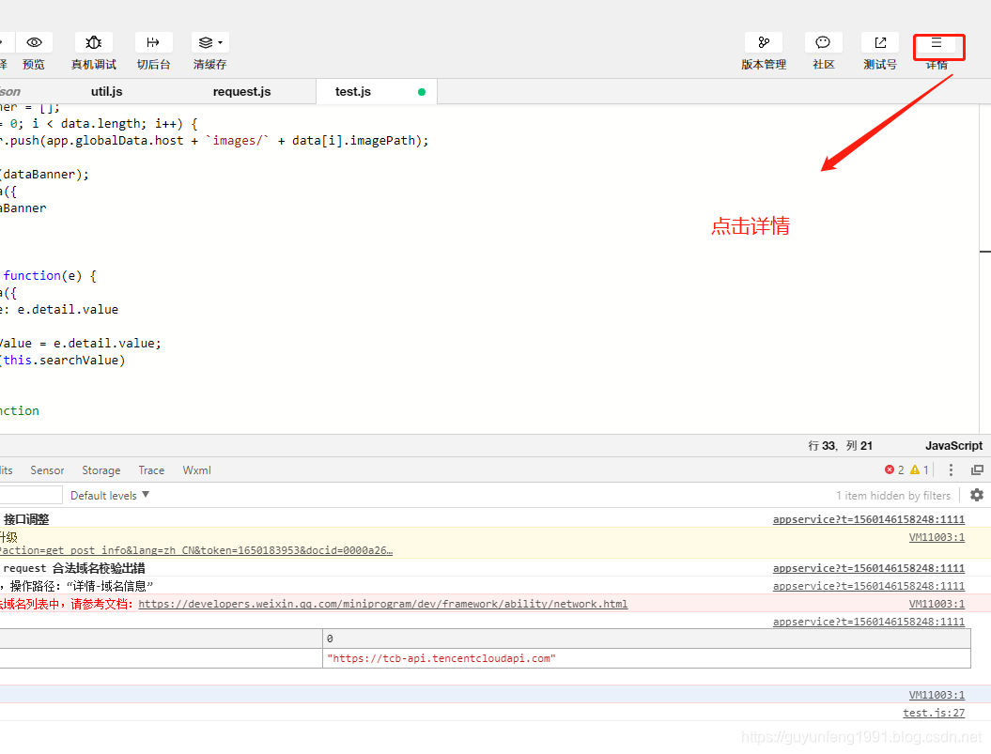Open the 详情 details menu icon
The height and width of the screenshot is (754, 991).
tap(937, 42)
